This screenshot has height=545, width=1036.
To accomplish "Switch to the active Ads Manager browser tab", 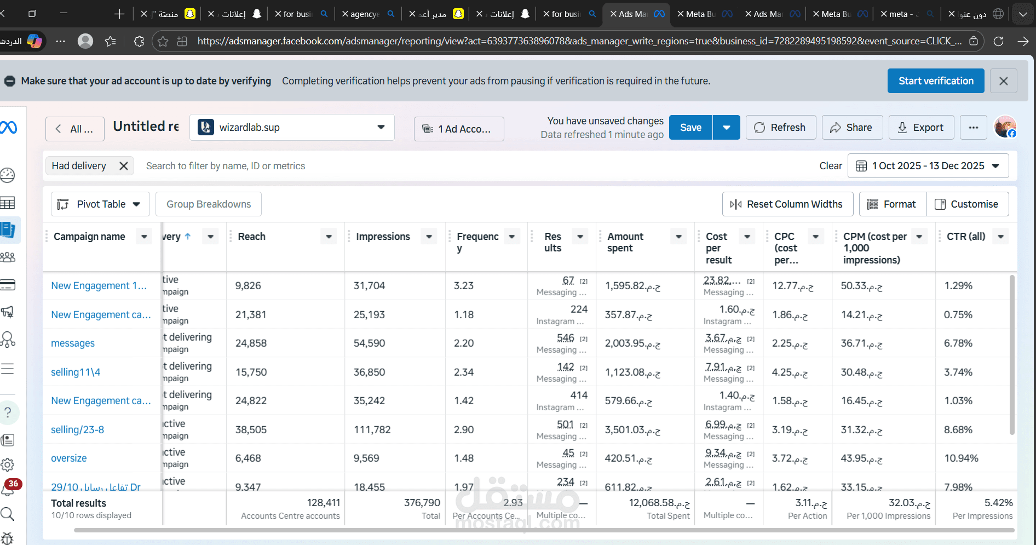I will coord(635,14).
